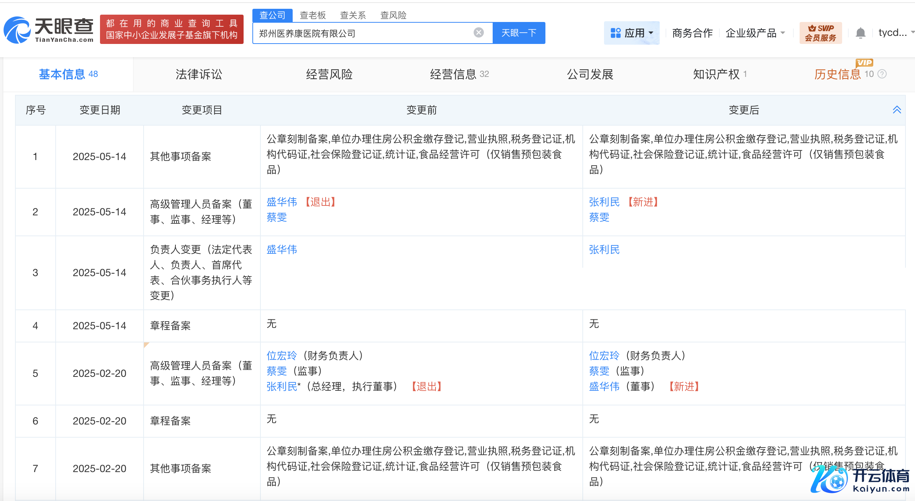Open the 应用 apps grid dropdown
915x501 pixels.
tap(631, 33)
